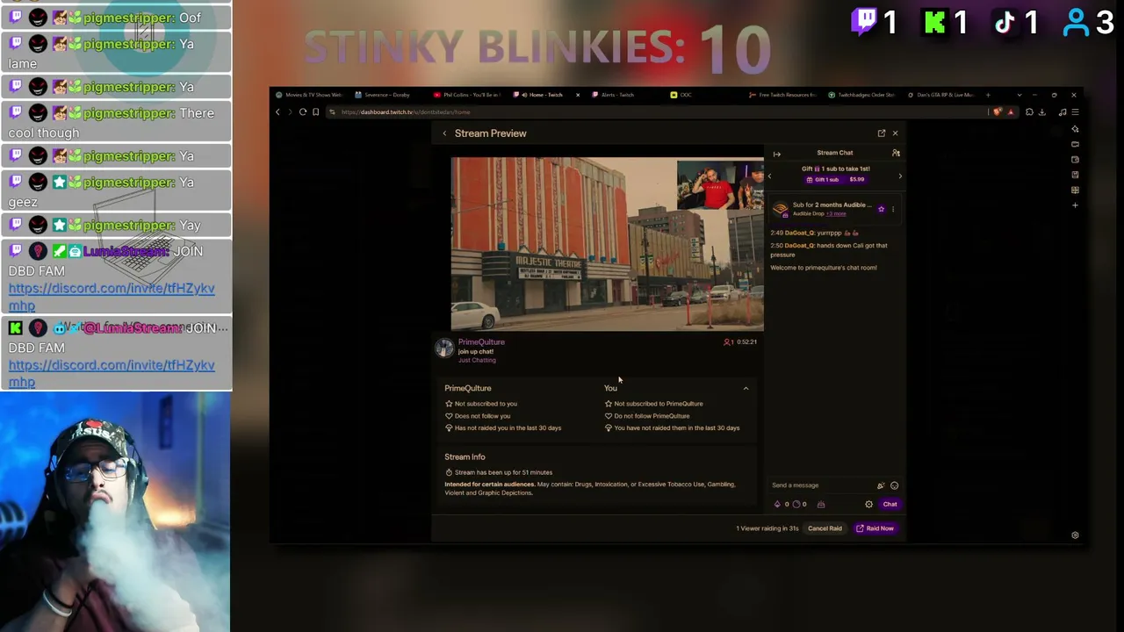1124x632 pixels.
Task: Switch to the Alerts - Twitch tab
Action: coord(623,95)
